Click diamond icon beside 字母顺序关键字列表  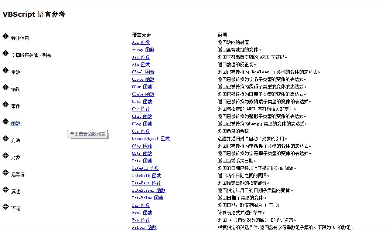[x=6, y=53]
